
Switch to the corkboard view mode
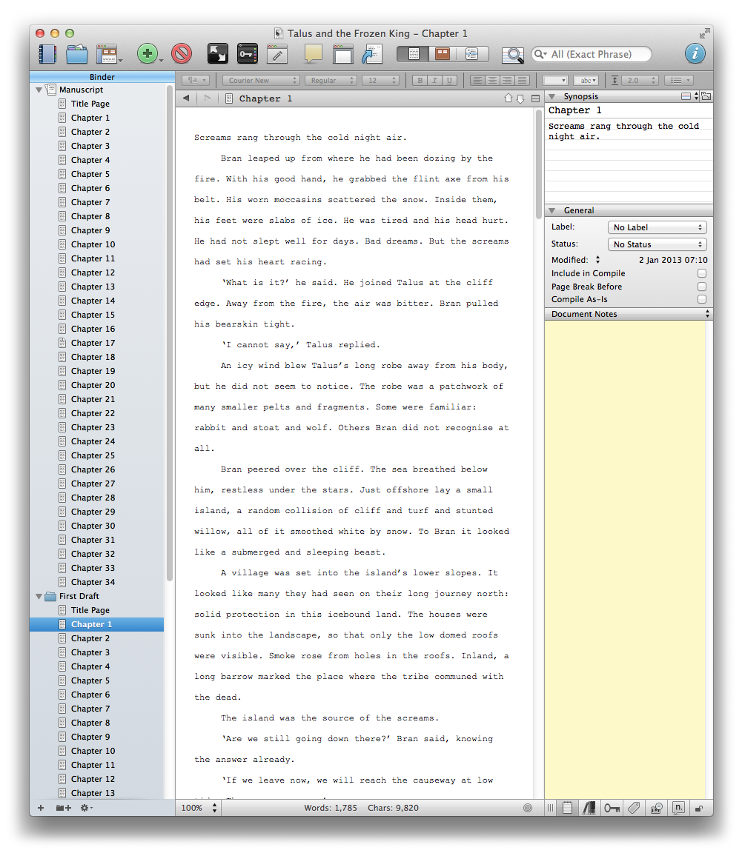coord(443,54)
